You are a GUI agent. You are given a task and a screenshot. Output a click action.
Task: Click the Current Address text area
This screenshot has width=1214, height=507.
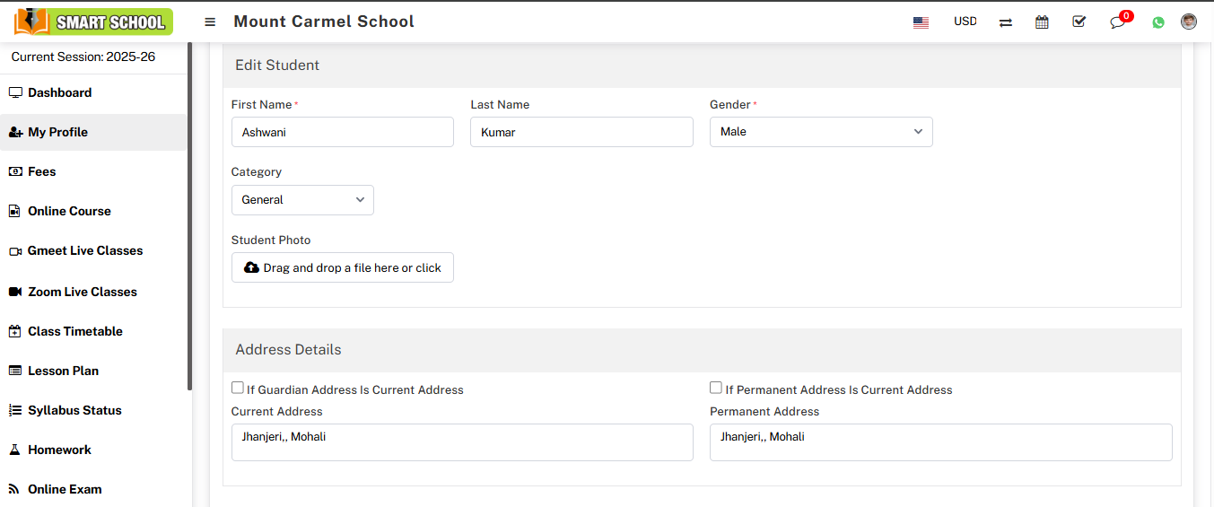tap(462, 442)
